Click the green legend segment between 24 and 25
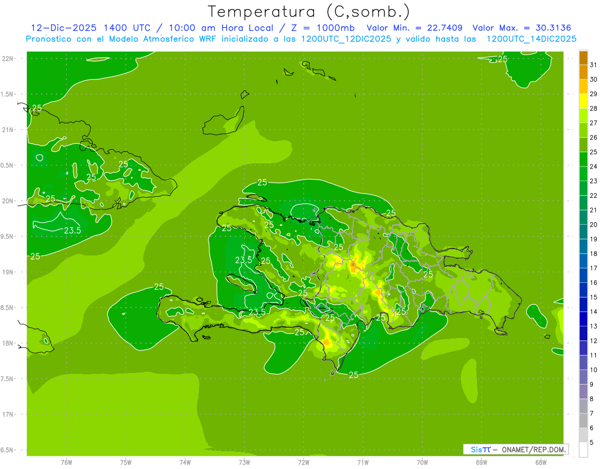Screen dimensions: 607x469 tap(583, 159)
